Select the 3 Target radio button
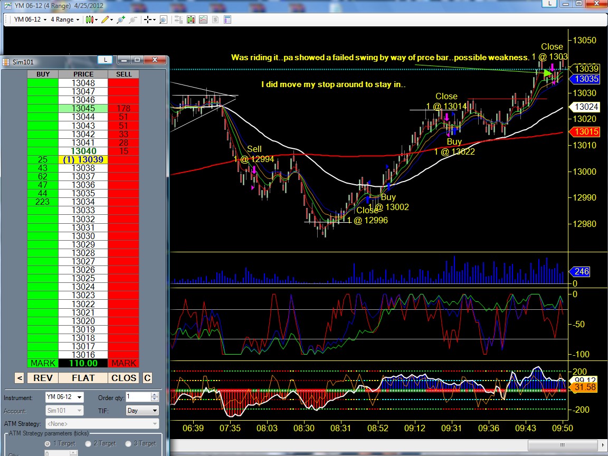Image resolution: width=608 pixels, height=456 pixels. [128, 443]
